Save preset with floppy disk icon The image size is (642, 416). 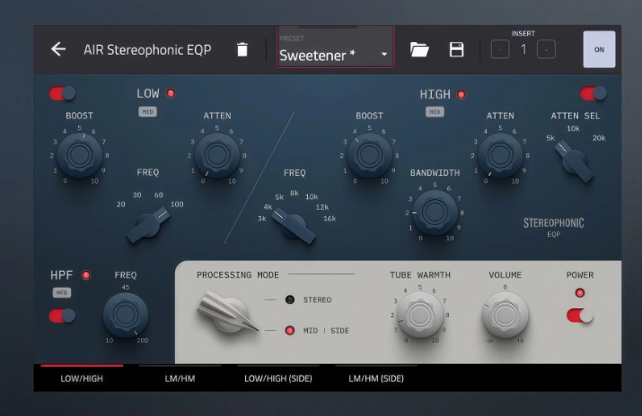click(x=456, y=49)
